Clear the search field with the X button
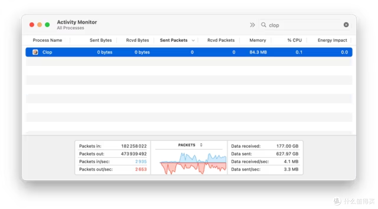Viewport: 378px width, 209px height. (346, 25)
